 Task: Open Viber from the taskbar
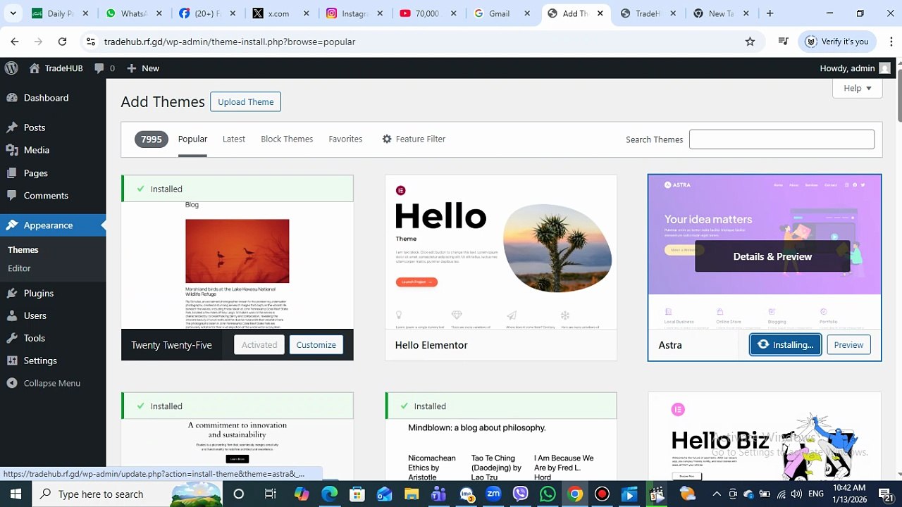pyautogui.click(x=520, y=494)
